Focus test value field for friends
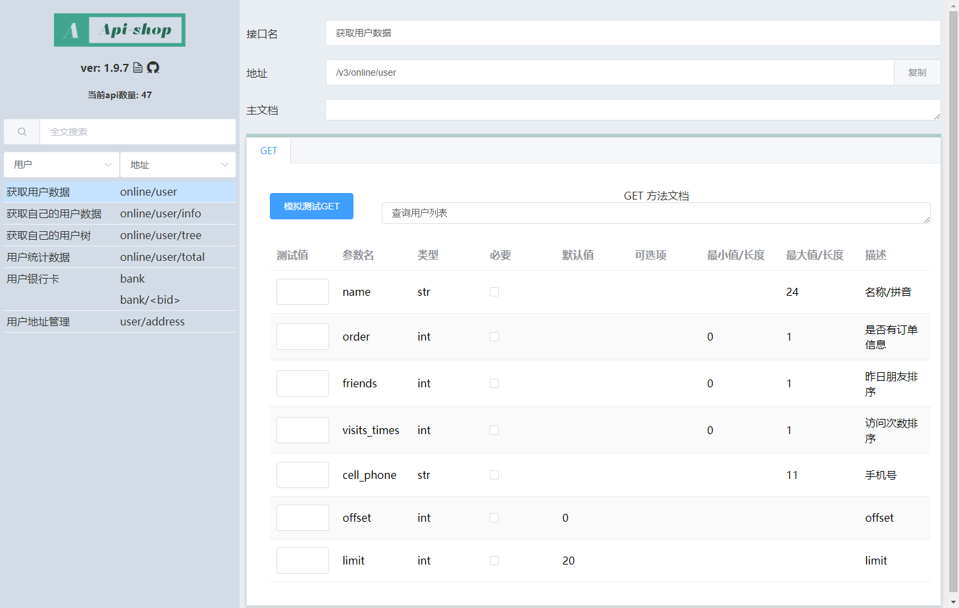 pos(303,383)
